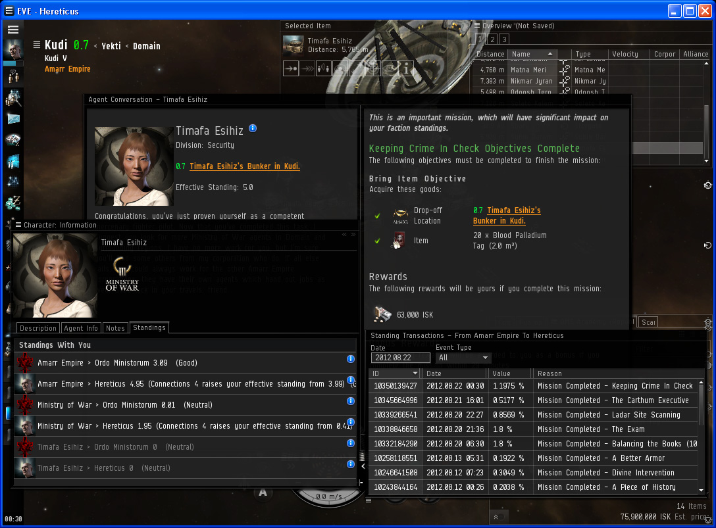This screenshot has width=716, height=528.
Task: Click the Date field showing 2012.08.22
Action: [x=401, y=358]
